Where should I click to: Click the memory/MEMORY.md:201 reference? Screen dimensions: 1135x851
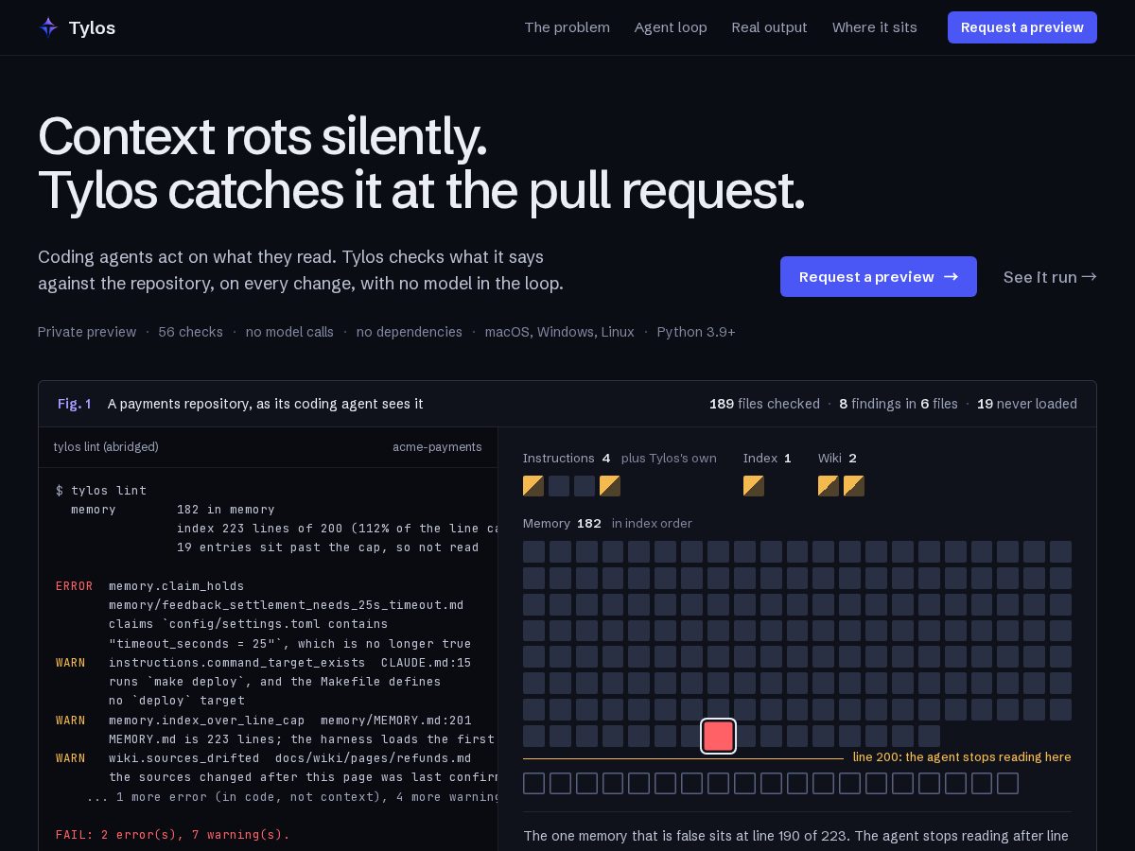[x=396, y=721]
